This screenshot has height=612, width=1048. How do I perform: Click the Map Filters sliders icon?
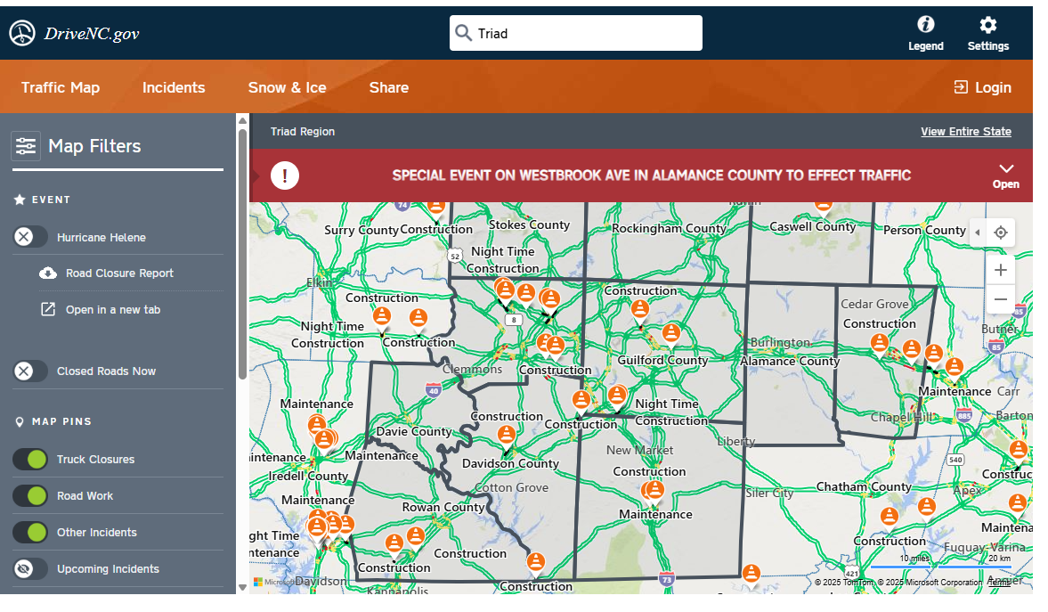coord(25,145)
